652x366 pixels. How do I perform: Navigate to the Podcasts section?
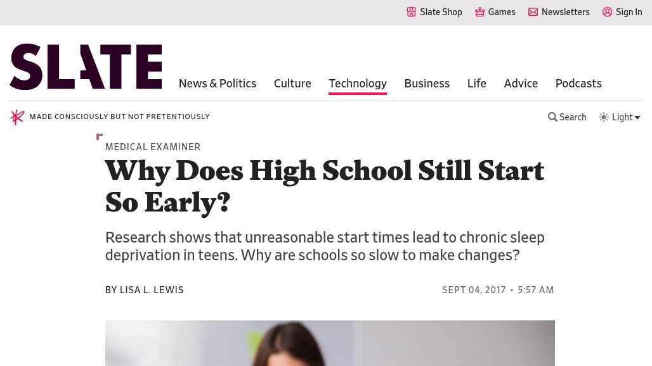pyautogui.click(x=578, y=84)
